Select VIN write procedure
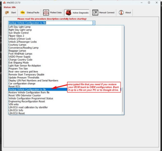 pos(14,105)
